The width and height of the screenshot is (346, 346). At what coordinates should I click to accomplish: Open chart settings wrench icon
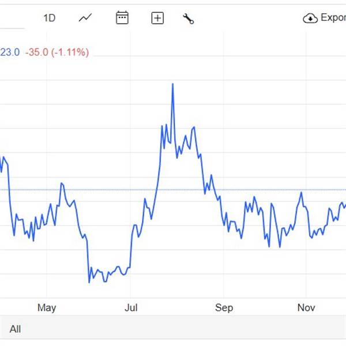188,18
